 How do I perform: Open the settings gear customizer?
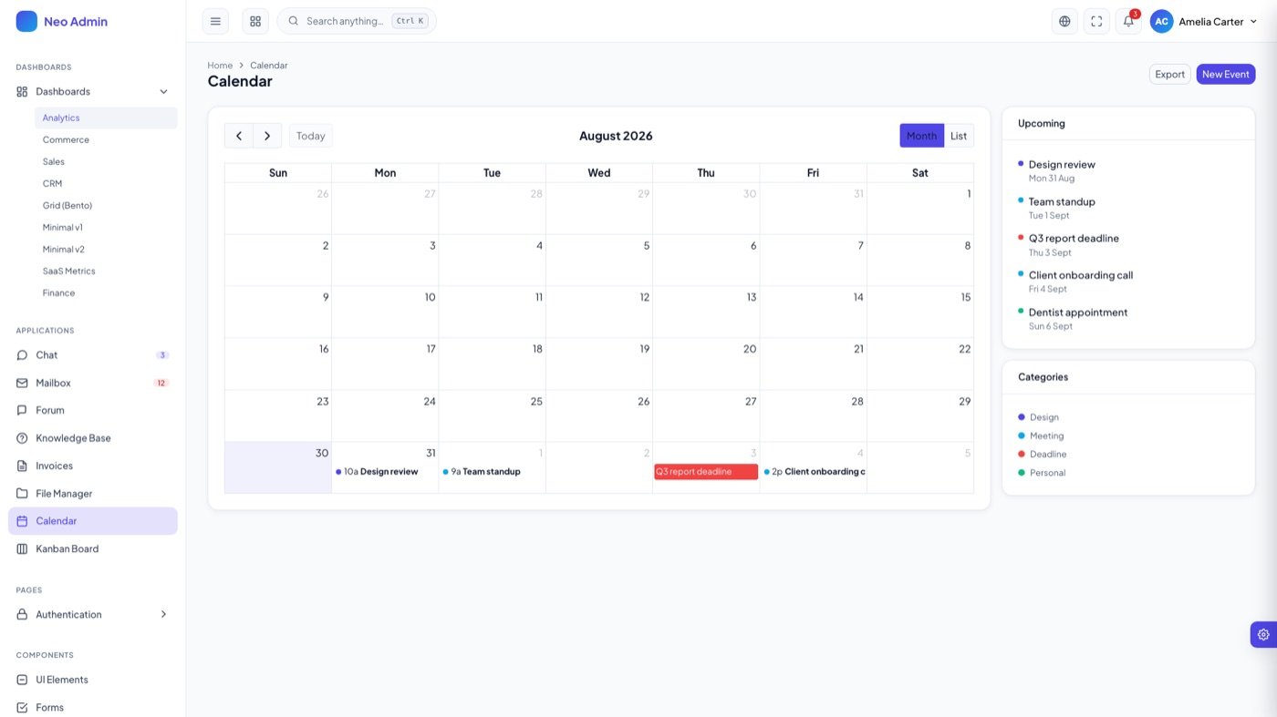1263,634
